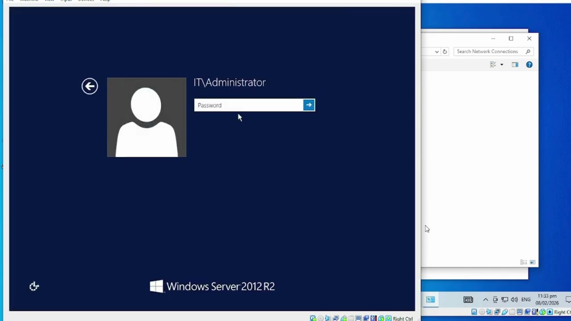The width and height of the screenshot is (571, 321).
Task: Open optical drive indicator in Server 2012 VM status bar
Action: point(321,318)
